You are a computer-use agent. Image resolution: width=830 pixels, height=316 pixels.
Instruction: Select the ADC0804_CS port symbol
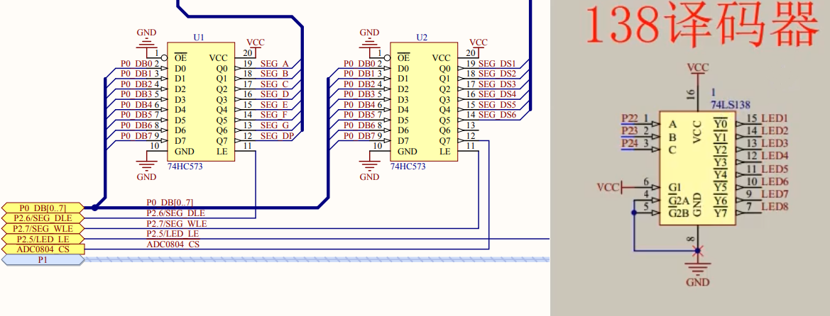point(43,249)
